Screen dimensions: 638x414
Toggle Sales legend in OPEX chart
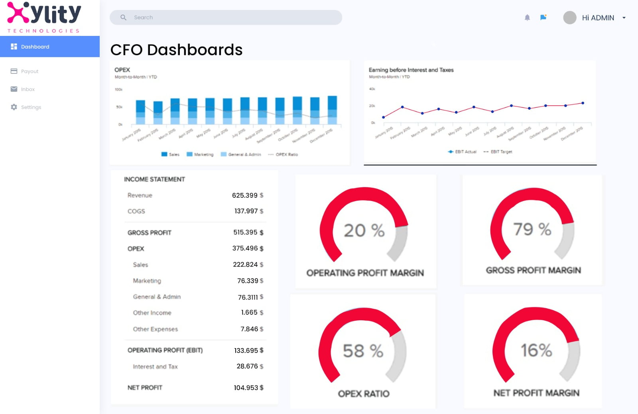point(170,154)
